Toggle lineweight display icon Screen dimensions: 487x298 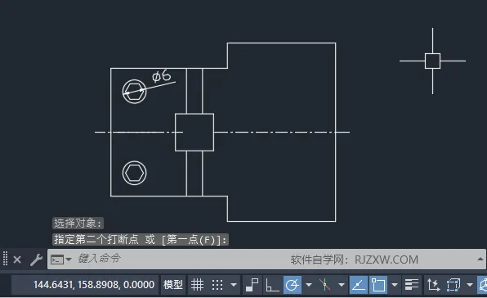(412, 285)
